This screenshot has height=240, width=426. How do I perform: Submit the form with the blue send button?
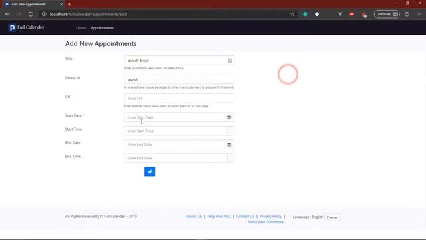coord(150,171)
